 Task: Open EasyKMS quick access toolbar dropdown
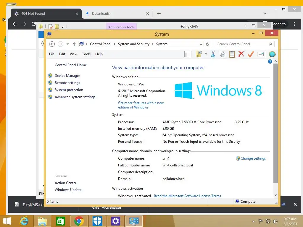tap(62, 27)
